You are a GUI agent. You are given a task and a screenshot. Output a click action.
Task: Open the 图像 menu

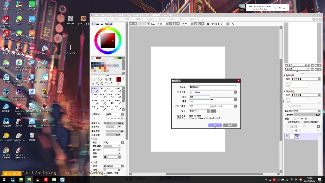(118, 19)
